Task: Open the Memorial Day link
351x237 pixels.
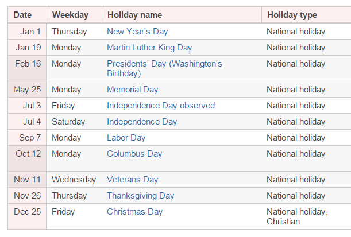Action: click(132, 90)
